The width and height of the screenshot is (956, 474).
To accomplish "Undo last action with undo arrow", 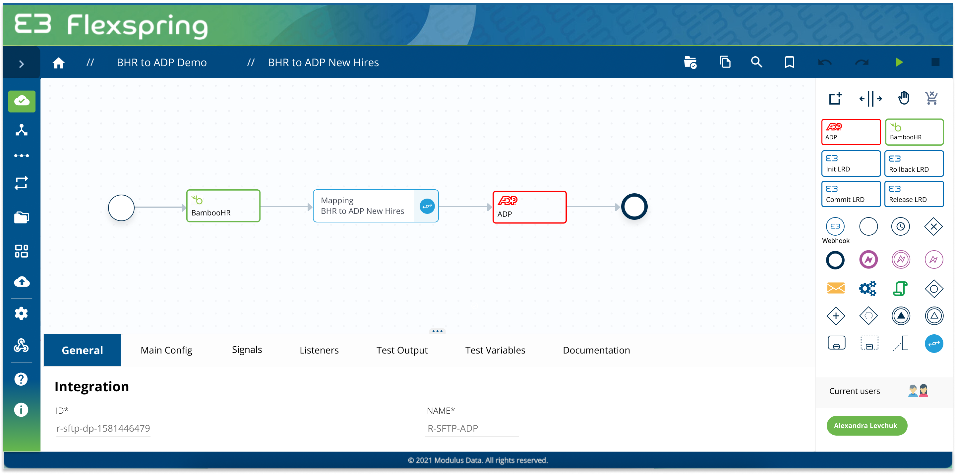I will tap(825, 62).
